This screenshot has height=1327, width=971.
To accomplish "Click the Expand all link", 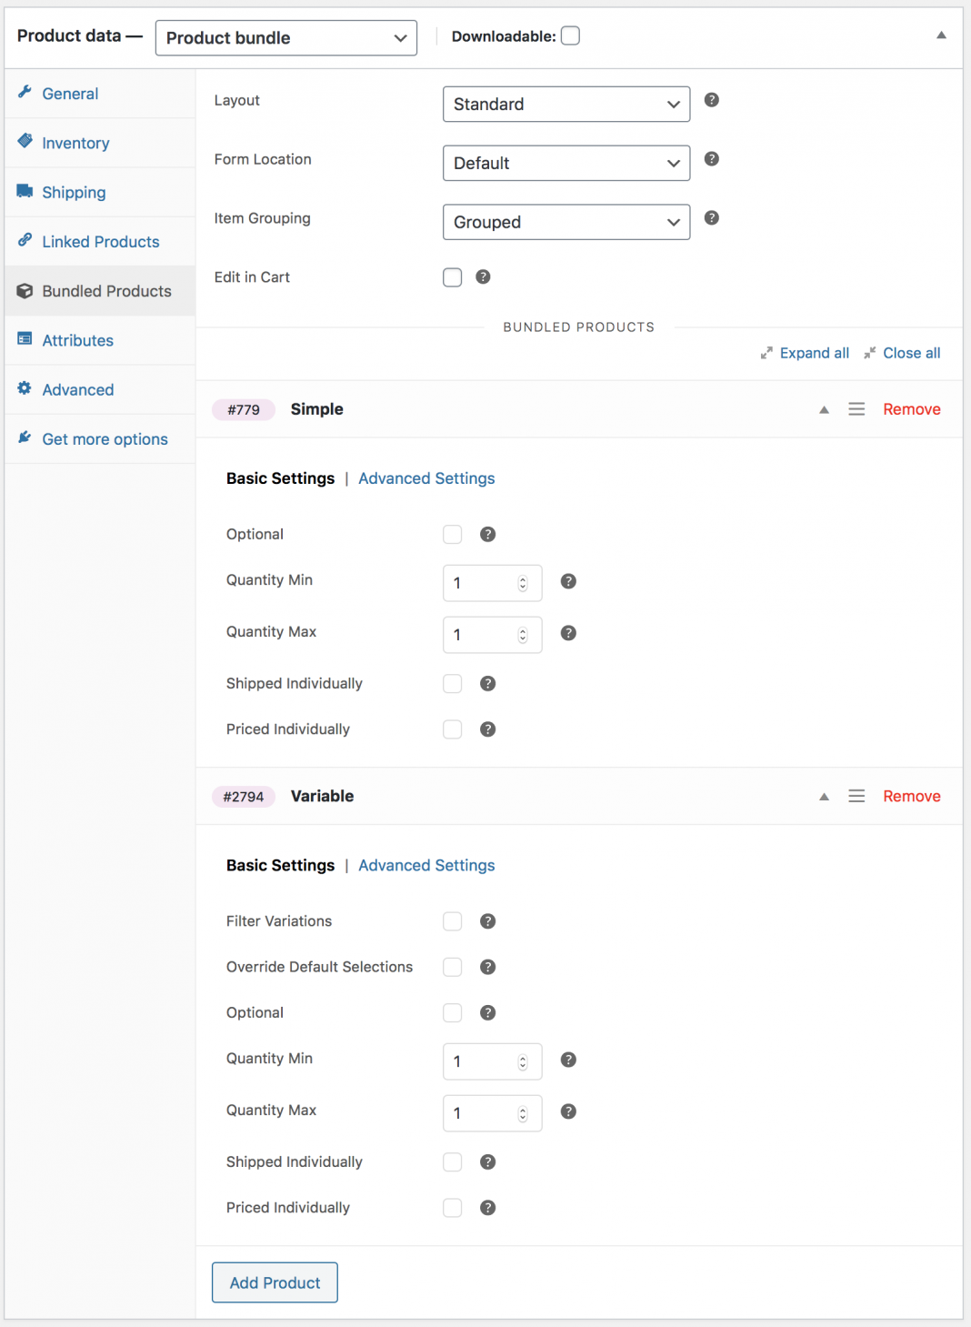I will pos(813,353).
